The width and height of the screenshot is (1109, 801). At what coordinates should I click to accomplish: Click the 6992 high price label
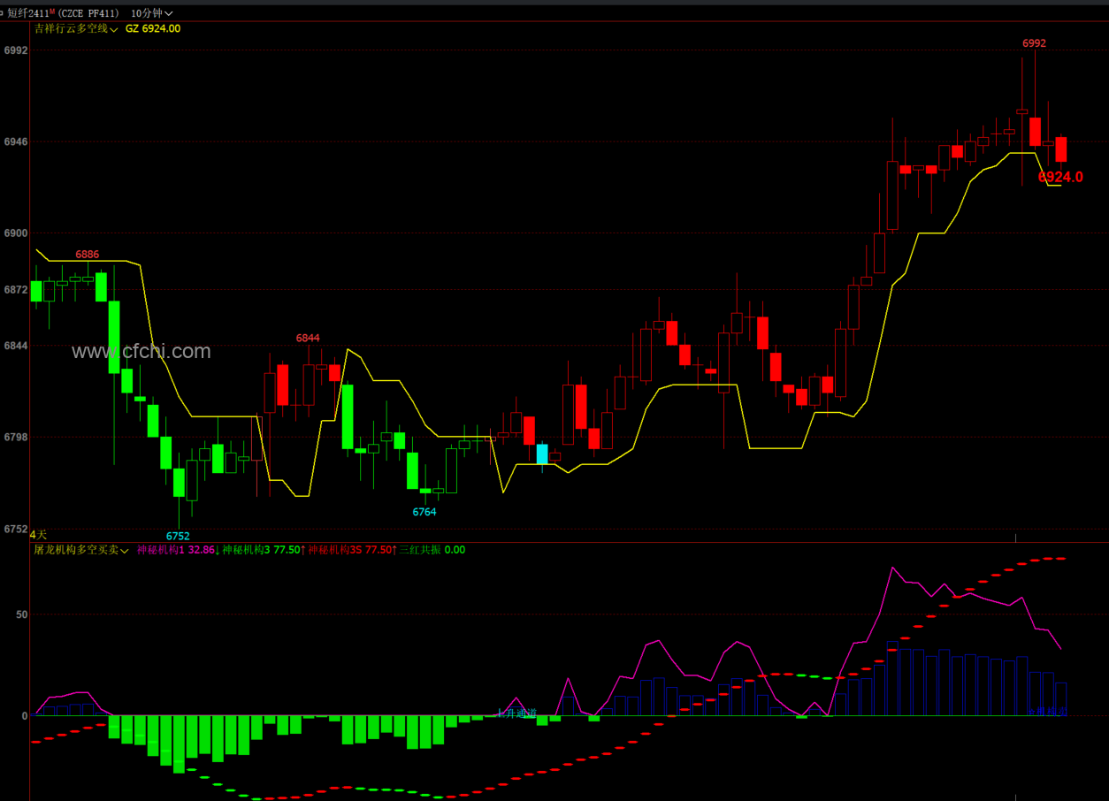pos(1034,43)
